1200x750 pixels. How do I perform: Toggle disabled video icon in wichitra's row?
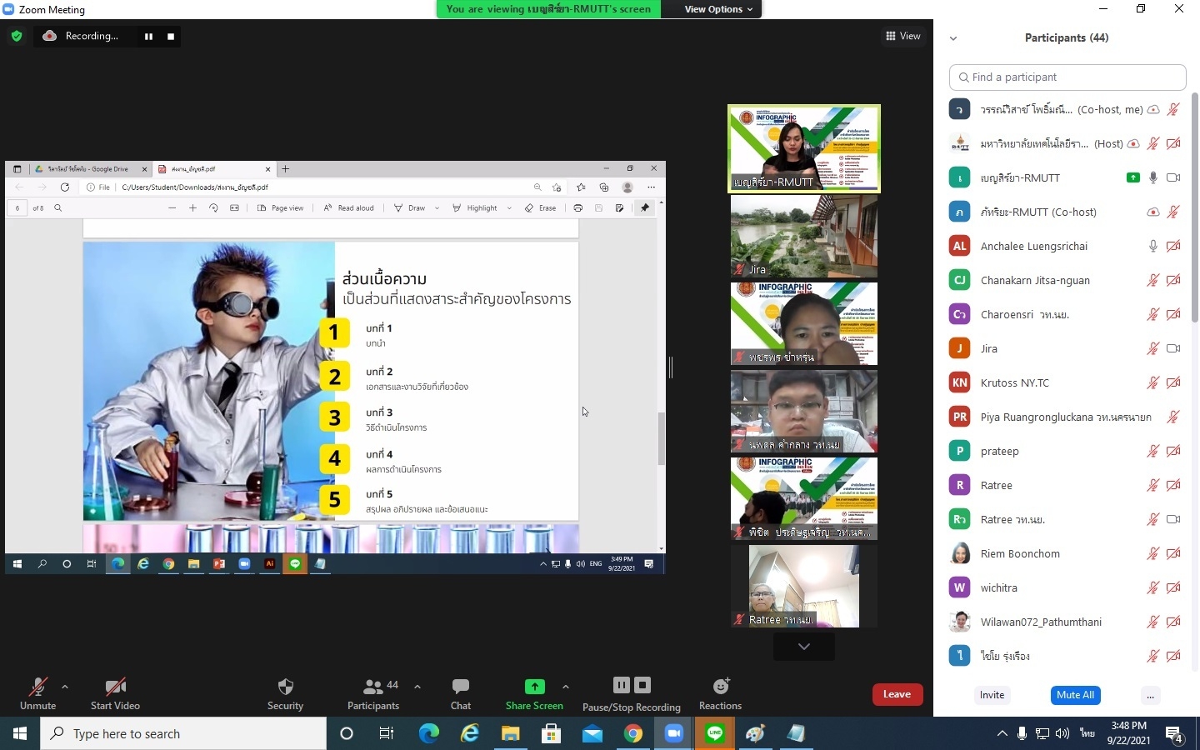click(1173, 587)
